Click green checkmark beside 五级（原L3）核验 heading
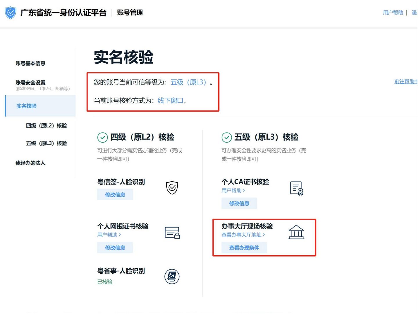Image resolution: width=418 pixels, height=314 pixels. click(x=227, y=137)
